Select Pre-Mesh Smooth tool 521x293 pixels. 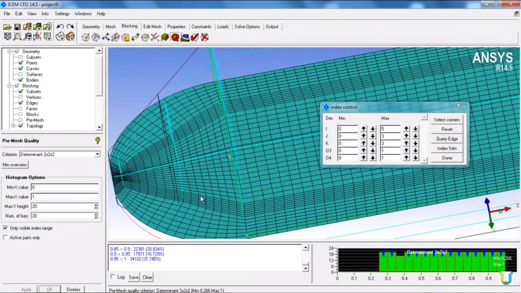(185, 37)
